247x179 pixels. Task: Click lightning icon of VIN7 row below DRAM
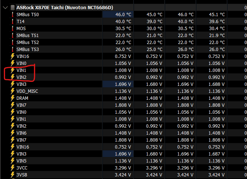(x=12, y=105)
